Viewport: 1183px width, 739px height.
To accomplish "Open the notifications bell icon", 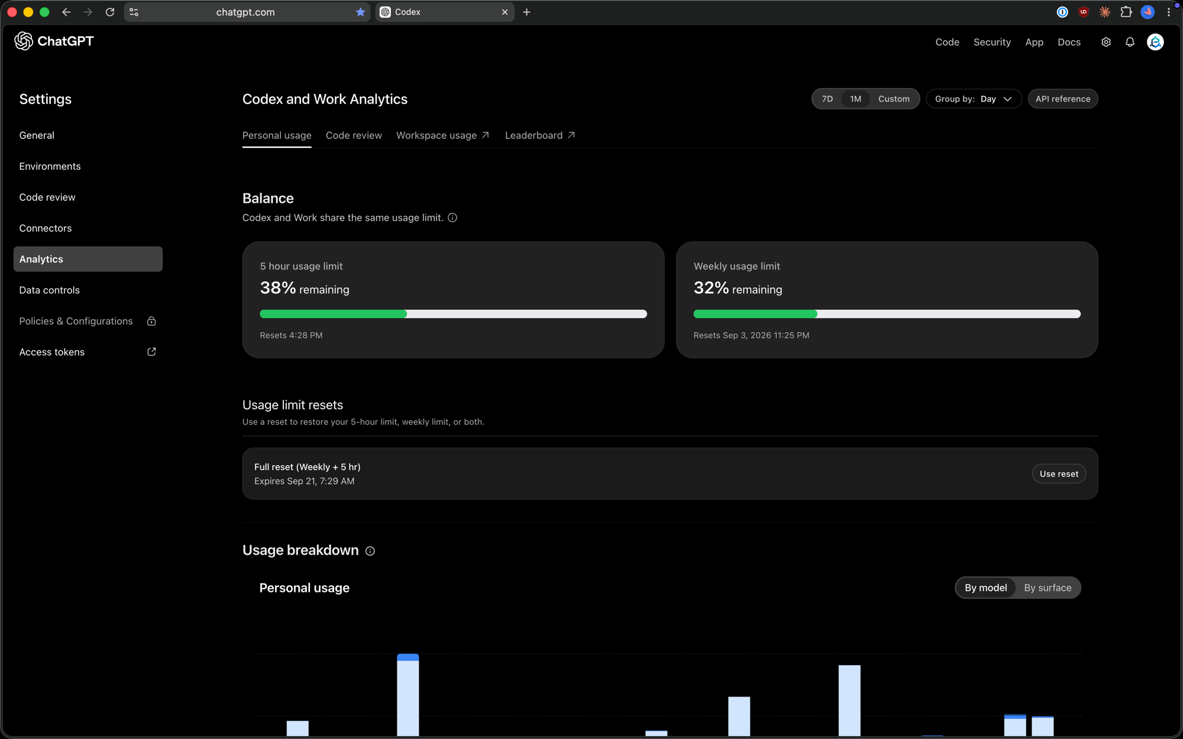I will click(1130, 42).
